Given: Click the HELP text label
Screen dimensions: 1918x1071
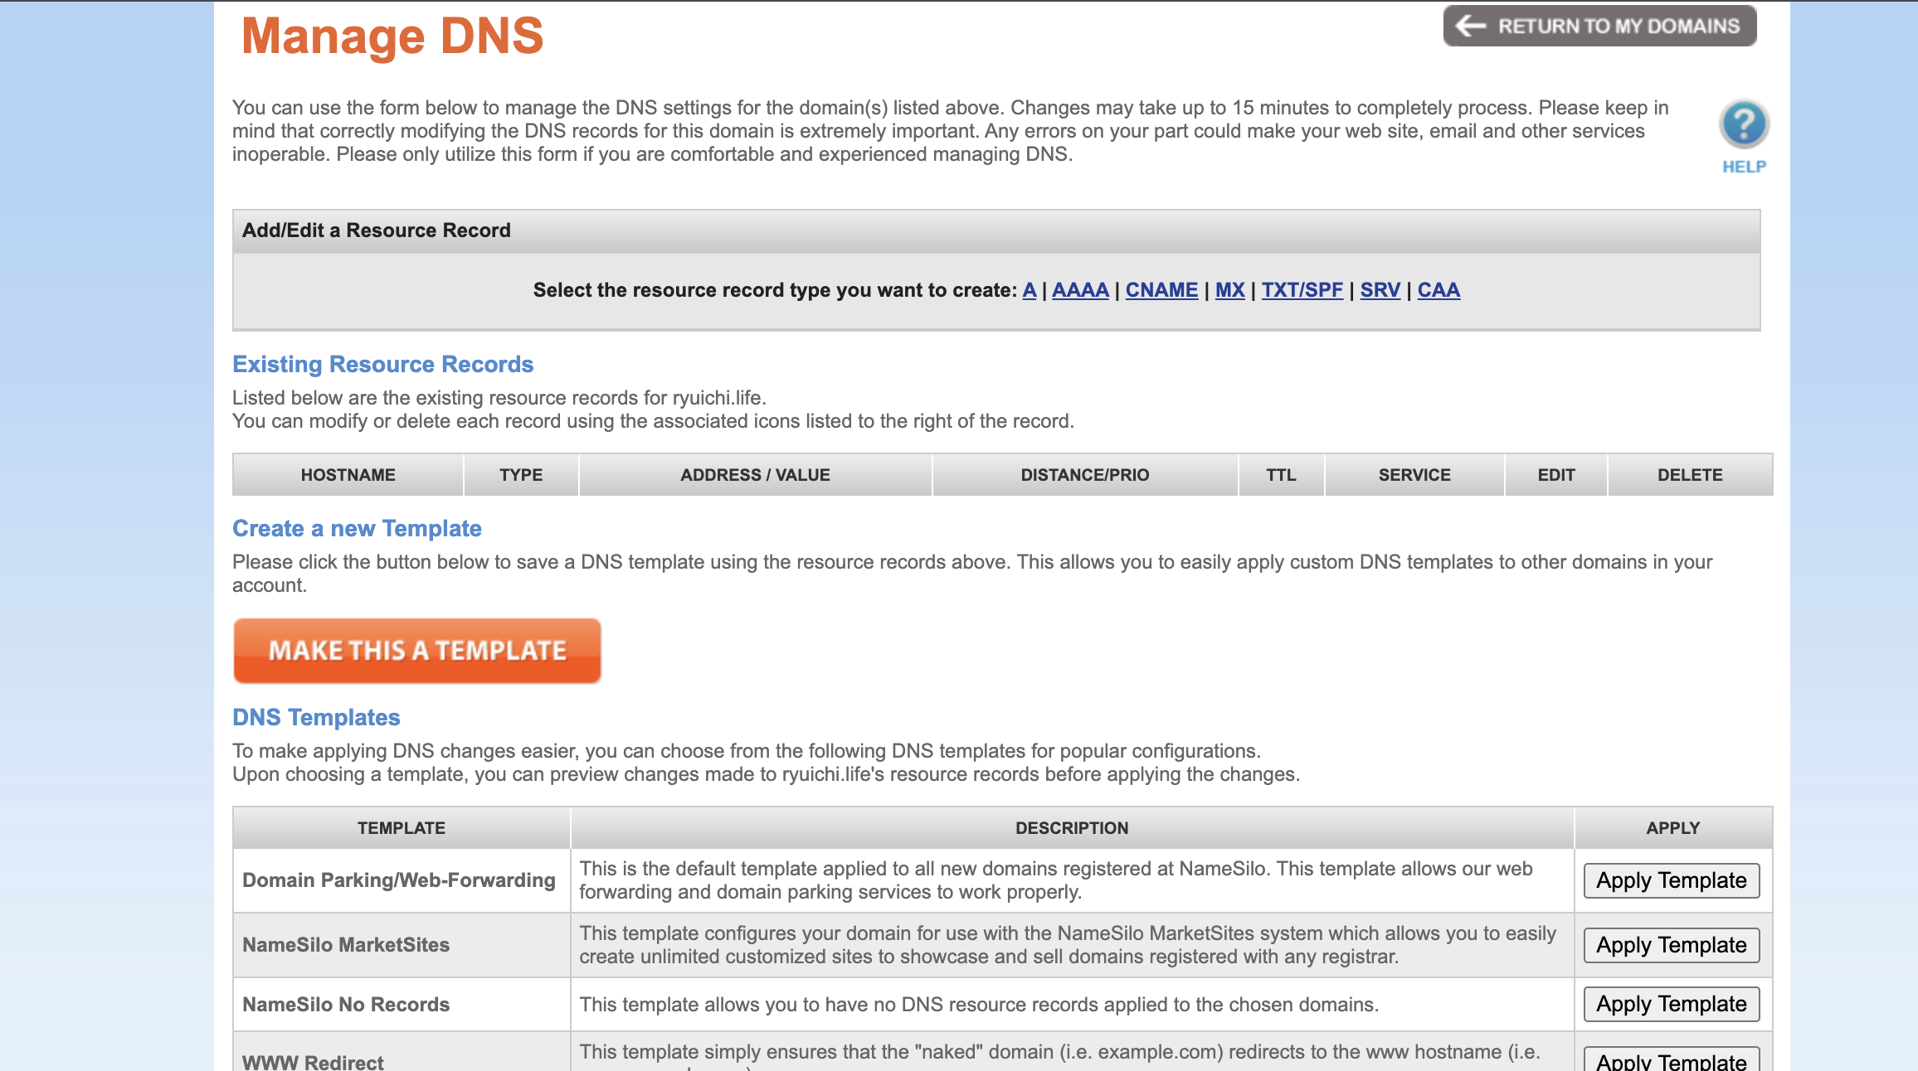Looking at the screenshot, I should coord(1744,167).
